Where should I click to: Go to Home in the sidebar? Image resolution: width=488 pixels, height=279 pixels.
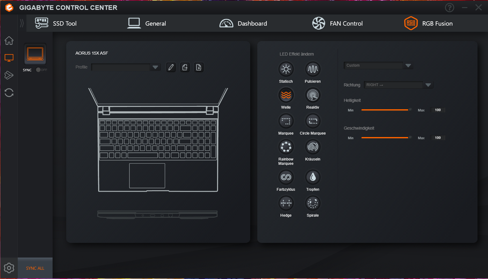(x=9, y=40)
